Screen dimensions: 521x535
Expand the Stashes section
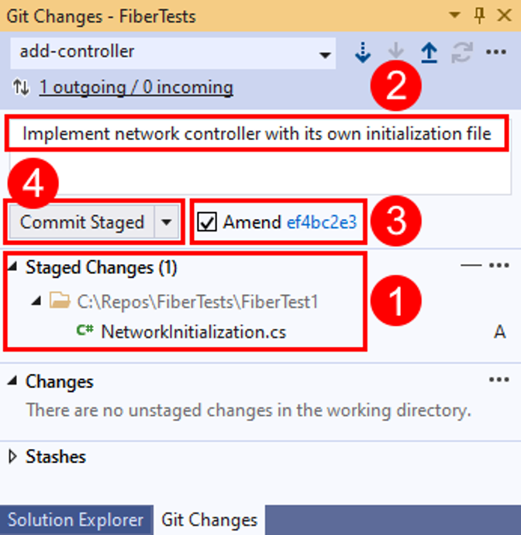click(12, 457)
